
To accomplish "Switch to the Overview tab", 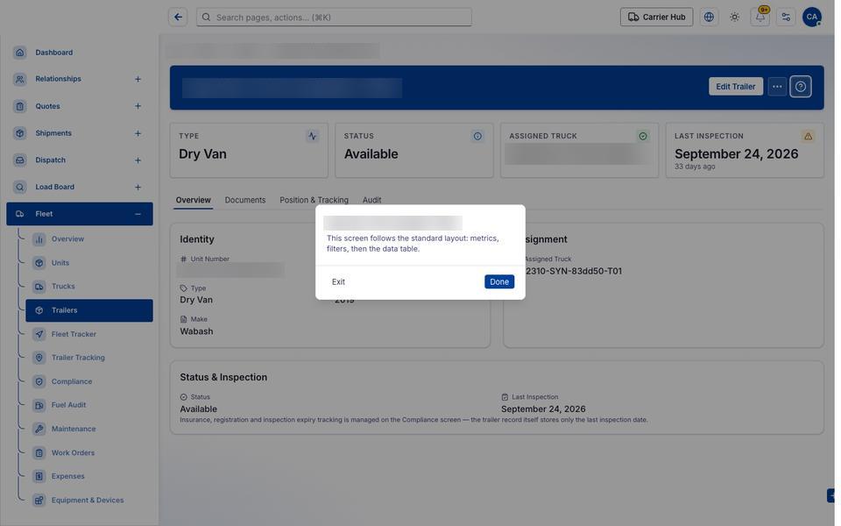I will (193, 200).
